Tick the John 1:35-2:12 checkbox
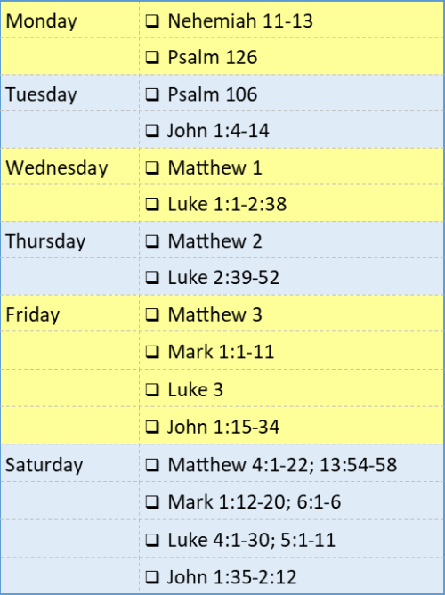This screenshot has width=445, height=595. [x=152, y=577]
